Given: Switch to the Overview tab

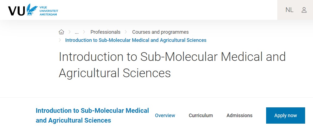Looking at the screenshot, I should [165, 116].
